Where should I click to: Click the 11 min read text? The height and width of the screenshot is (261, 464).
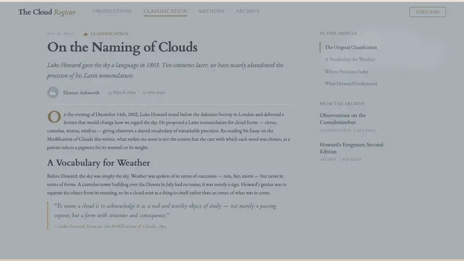coord(153,93)
